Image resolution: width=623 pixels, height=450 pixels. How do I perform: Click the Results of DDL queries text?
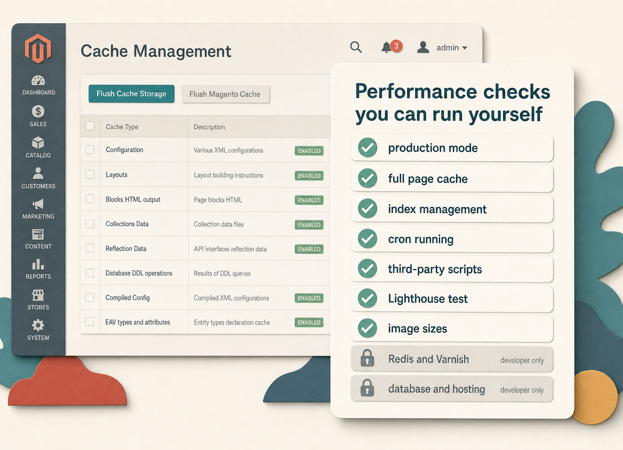[x=222, y=273]
